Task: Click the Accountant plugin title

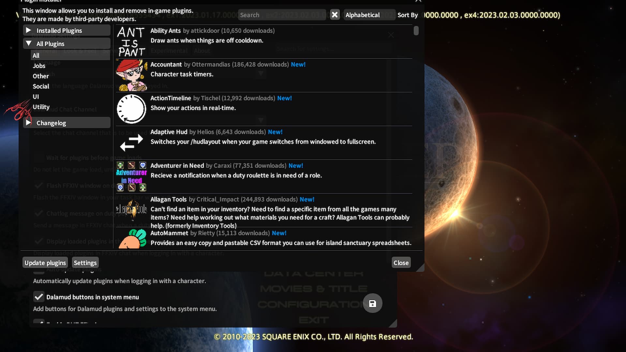Action: pyautogui.click(x=166, y=64)
